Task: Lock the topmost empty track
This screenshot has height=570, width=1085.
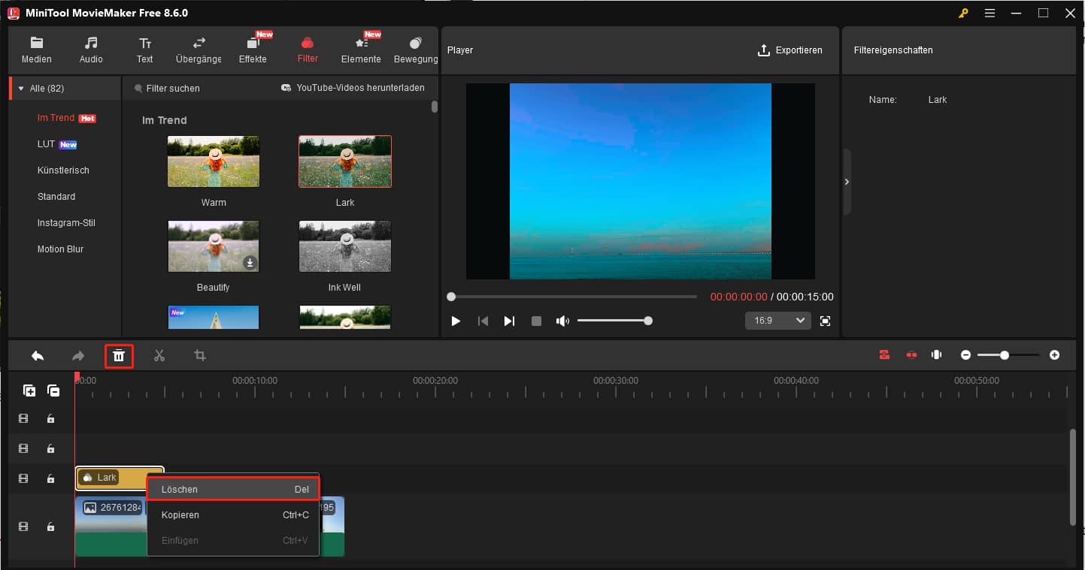Action: click(x=50, y=418)
